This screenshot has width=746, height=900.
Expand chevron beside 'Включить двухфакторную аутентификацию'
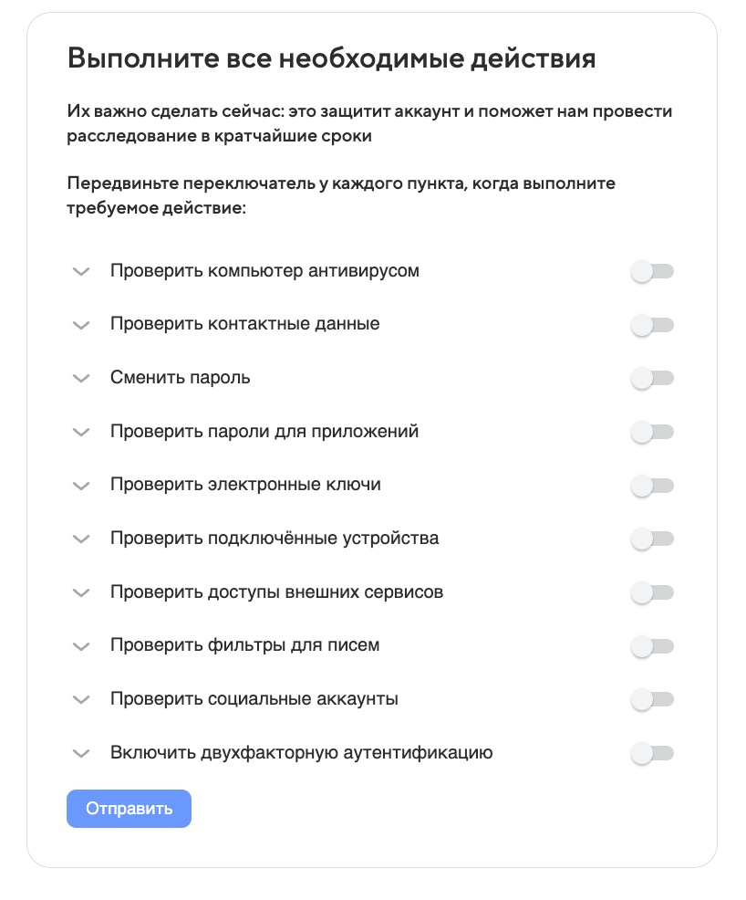[x=81, y=754]
